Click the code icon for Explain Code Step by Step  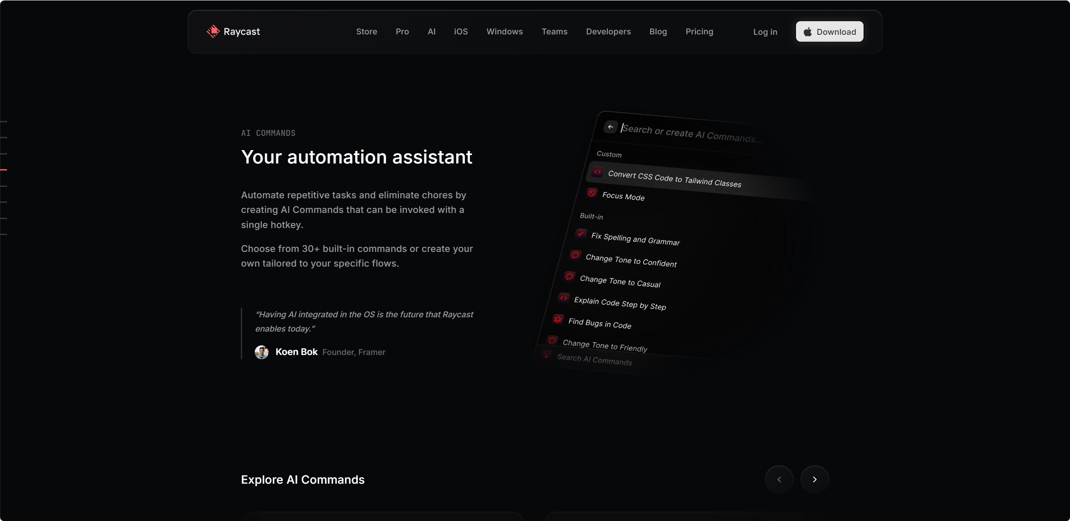coord(564,298)
